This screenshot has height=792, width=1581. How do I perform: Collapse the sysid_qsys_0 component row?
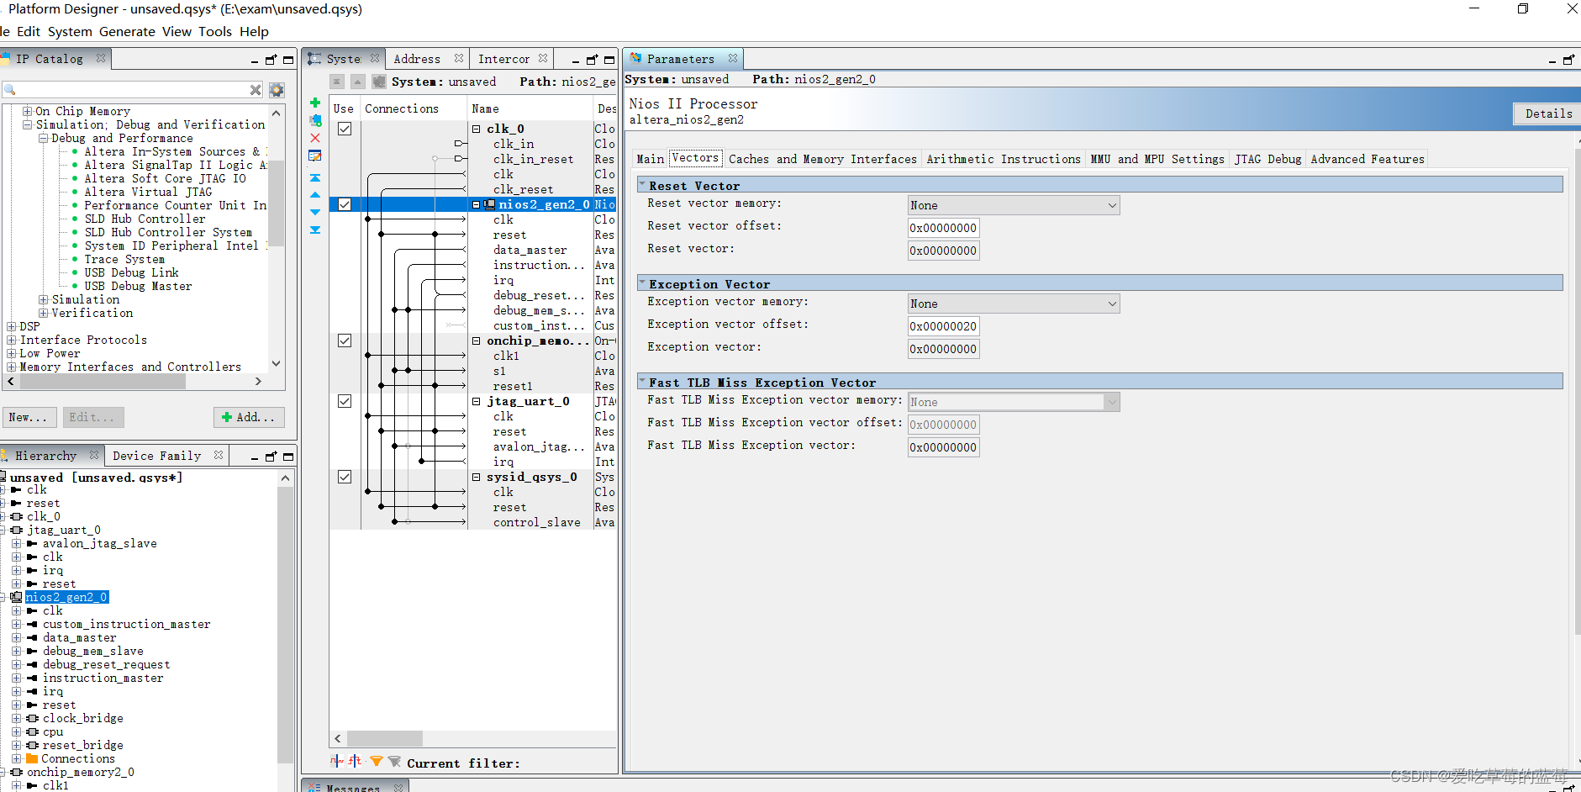(477, 477)
